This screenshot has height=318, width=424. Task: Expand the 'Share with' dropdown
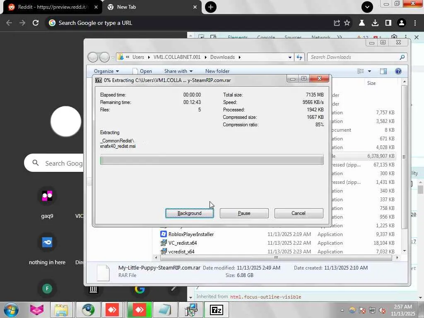click(x=178, y=71)
